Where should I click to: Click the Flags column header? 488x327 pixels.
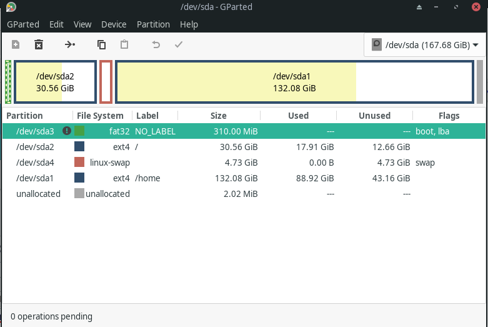[x=449, y=116]
